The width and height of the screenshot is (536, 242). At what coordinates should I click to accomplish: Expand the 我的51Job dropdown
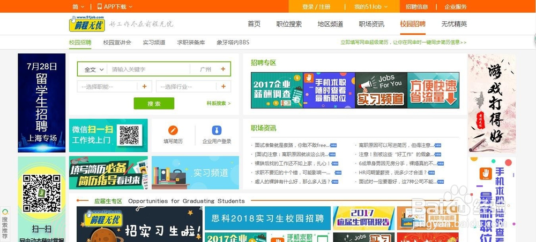(371, 6)
